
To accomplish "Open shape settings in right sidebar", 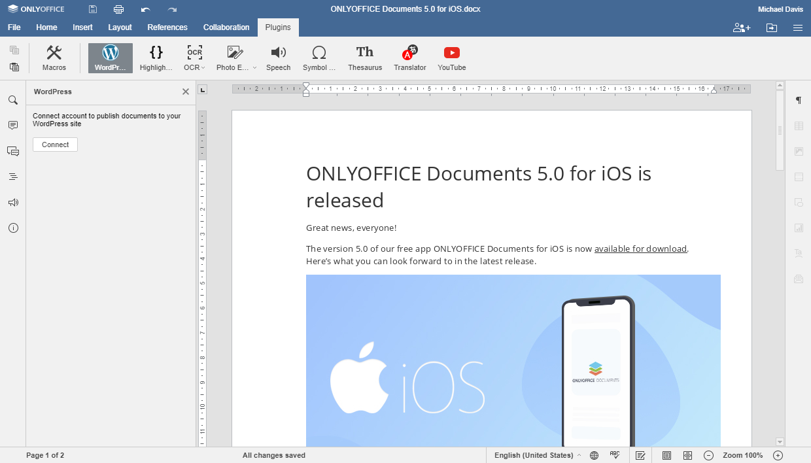I will 799,202.
